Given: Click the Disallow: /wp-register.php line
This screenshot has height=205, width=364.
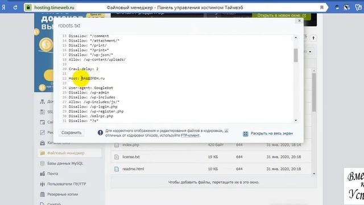Looking at the screenshot, I should tap(96, 112).
